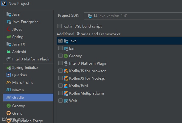182x123 pixels.
Task: Click the Groovy G icon in sidebar
Action: pyautogui.click(x=9, y=106)
